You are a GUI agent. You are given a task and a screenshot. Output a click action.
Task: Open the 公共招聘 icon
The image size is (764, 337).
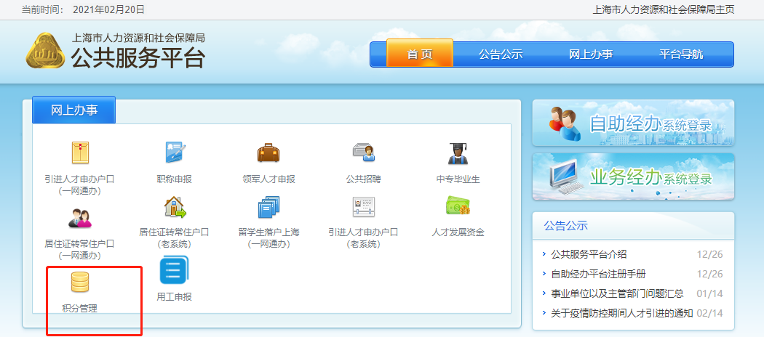[x=363, y=153]
